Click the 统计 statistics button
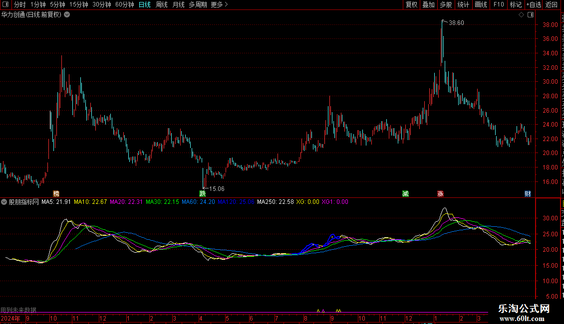This screenshot has height=324, width=564. (463, 4)
